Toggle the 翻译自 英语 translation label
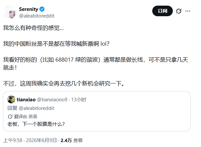 point(26,117)
